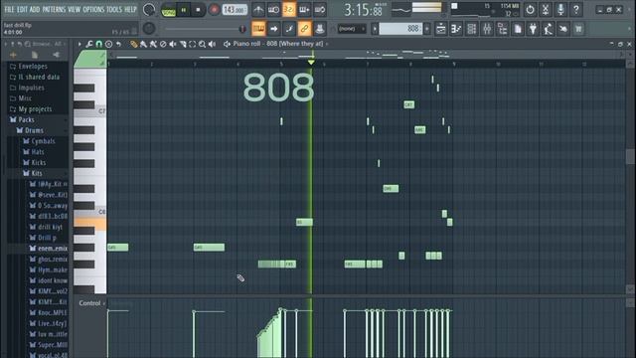Click the question mark help icon
Screen dimensions: 636x358
(576, 9)
